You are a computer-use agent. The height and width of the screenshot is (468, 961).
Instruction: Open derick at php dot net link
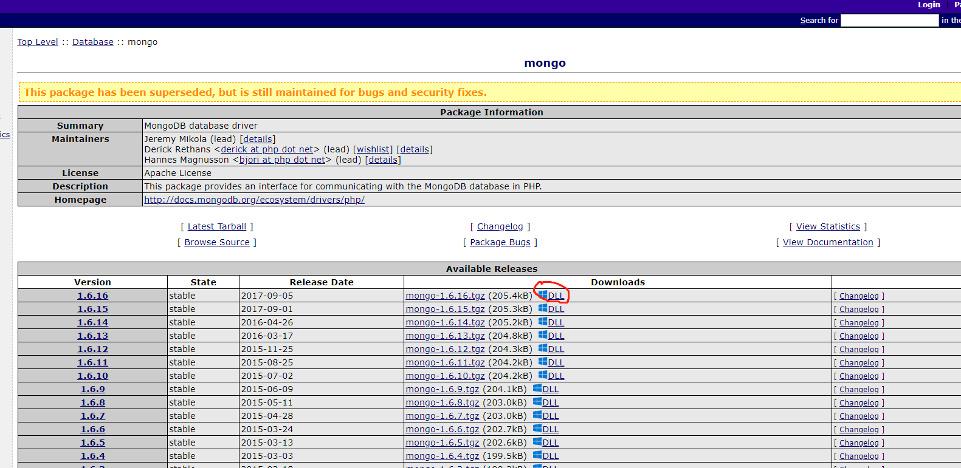(x=267, y=149)
